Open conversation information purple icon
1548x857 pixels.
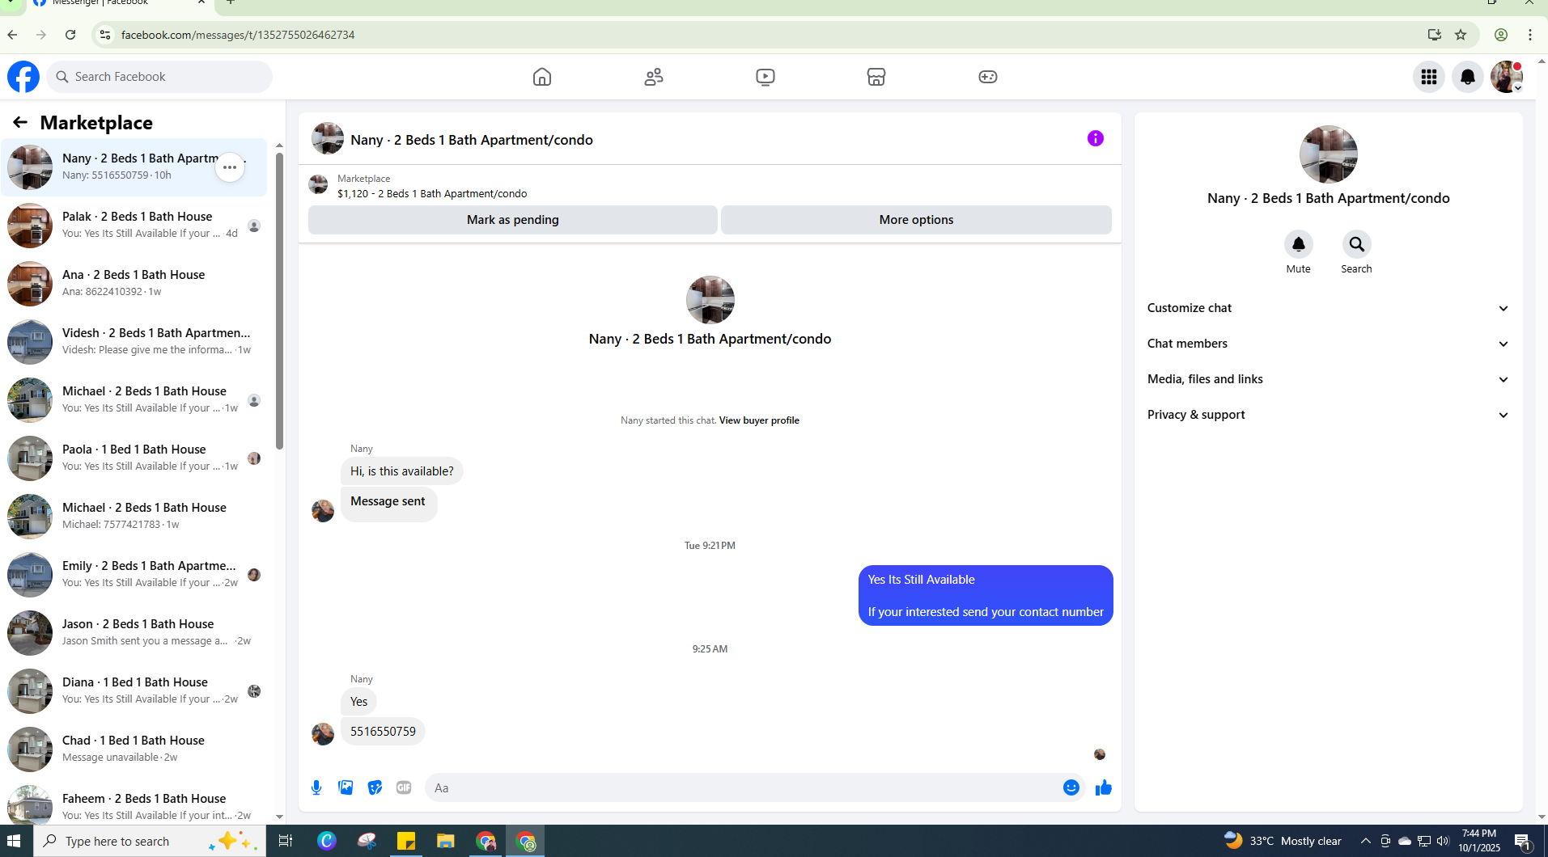pyautogui.click(x=1095, y=138)
